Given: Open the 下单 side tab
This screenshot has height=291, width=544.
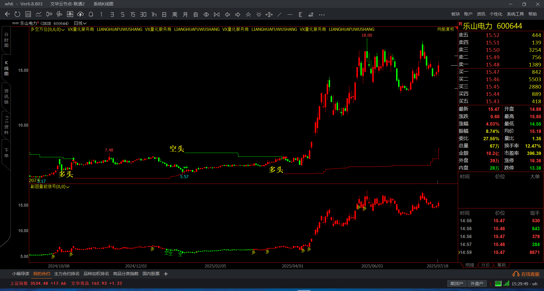Looking at the screenshot, I should [x=6, y=153].
